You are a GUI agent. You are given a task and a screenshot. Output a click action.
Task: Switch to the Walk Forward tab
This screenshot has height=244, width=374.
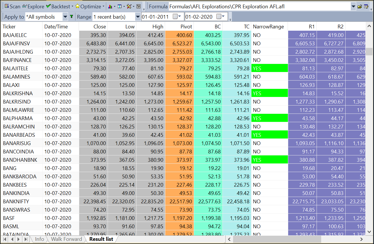66,239
